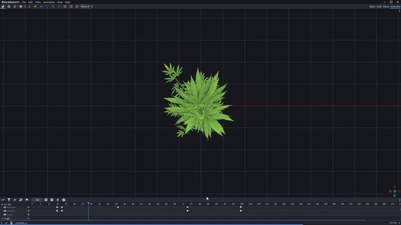Viewport: 401px width, 225px height.
Task: Select the last Rotation keyframe at end marker
Action: point(241,207)
